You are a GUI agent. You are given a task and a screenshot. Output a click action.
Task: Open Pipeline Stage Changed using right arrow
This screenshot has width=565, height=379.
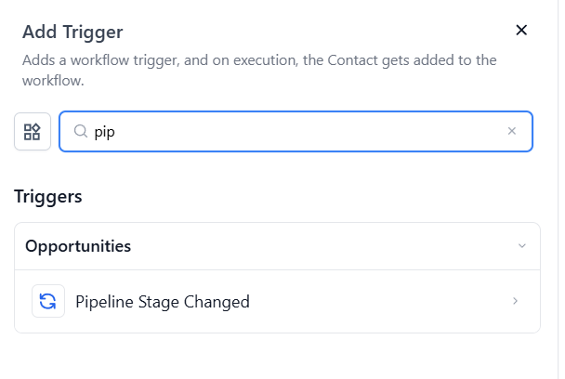[516, 301]
